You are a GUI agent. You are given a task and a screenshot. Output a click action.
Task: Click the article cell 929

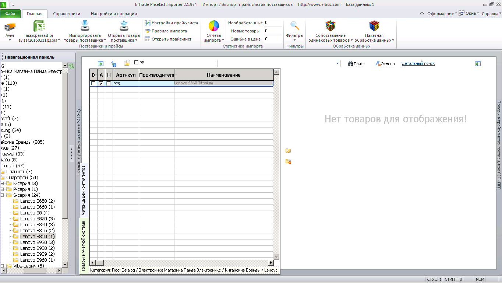126,84
